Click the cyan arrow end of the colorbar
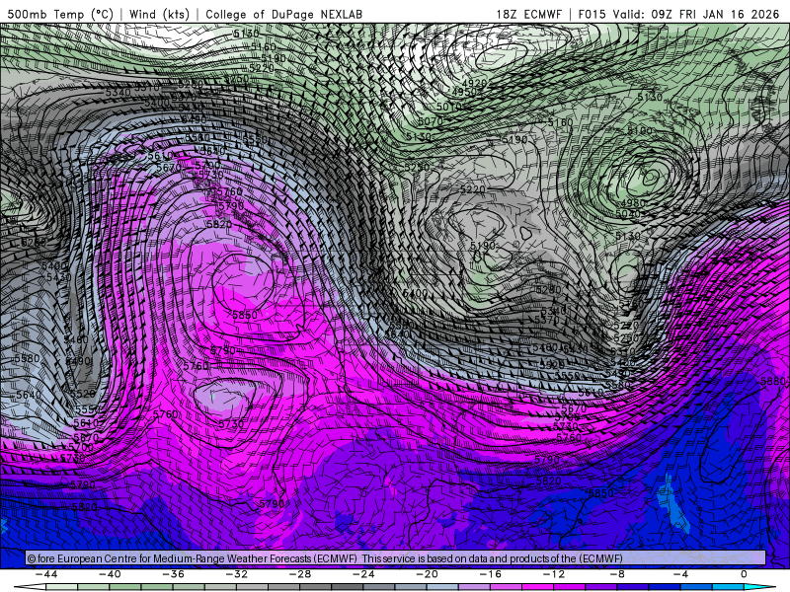790x592 pixels. click(760, 587)
